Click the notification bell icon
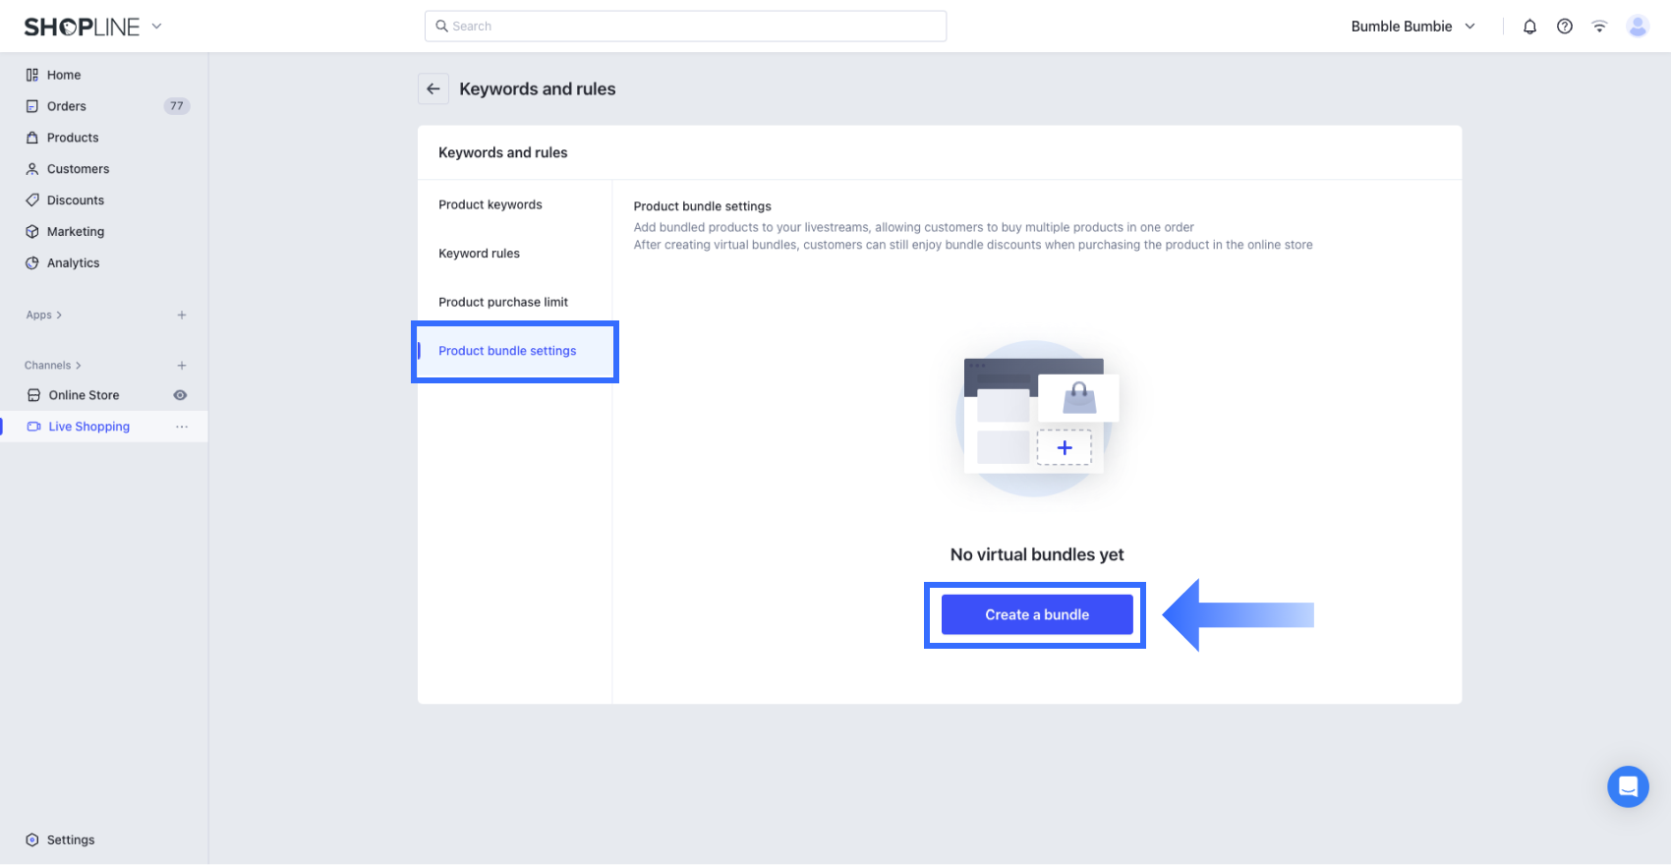Screen dimensions: 1671x865 click(1529, 27)
